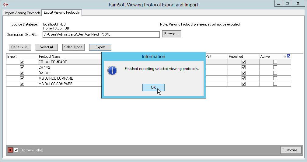Click the Active column sort triangle
Image resolution: width=307 pixels, height=162 pixels.
point(285,56)
